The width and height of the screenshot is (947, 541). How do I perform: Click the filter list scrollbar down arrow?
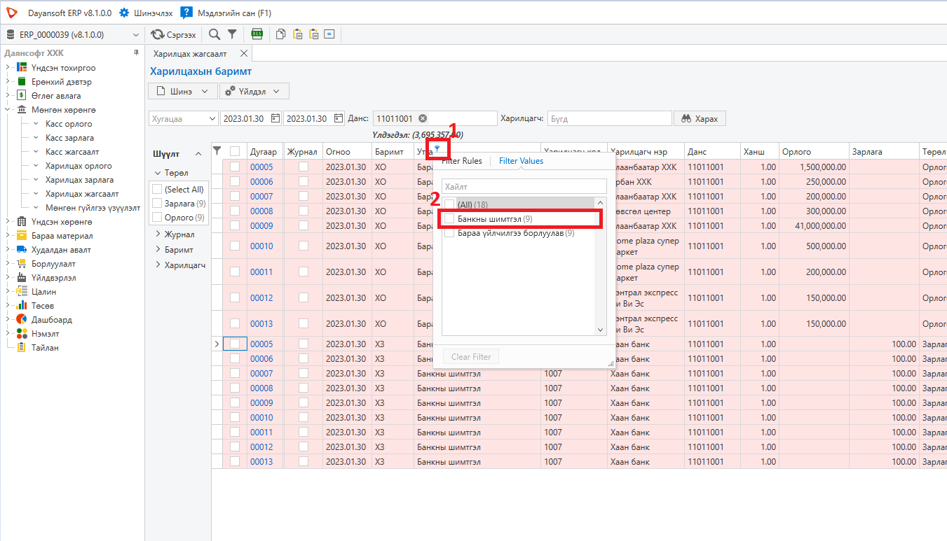tap(600, 330)
